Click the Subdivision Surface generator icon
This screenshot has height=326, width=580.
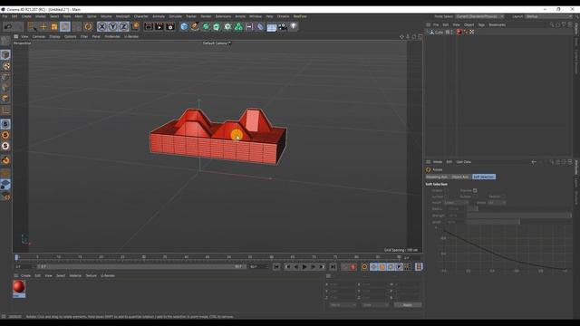tap(206, 26)
